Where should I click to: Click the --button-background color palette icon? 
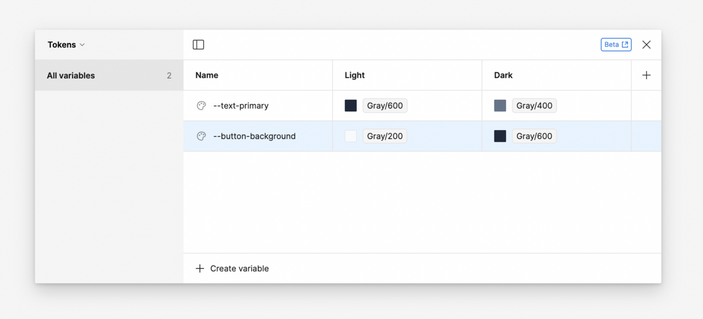(201, 136)
